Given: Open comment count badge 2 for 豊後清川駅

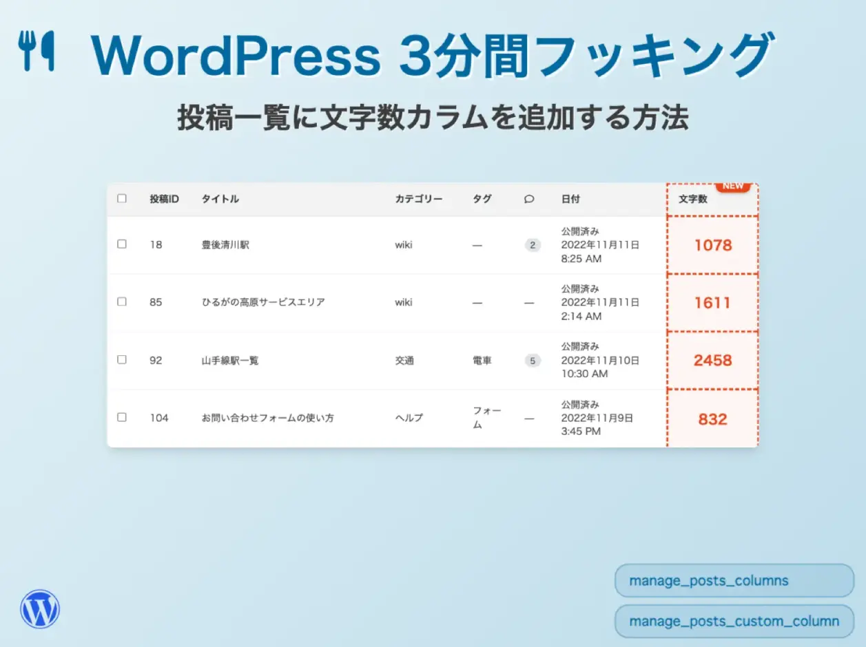Looking at the screenshot, I should pyautogui.click(x=533, y=244).
